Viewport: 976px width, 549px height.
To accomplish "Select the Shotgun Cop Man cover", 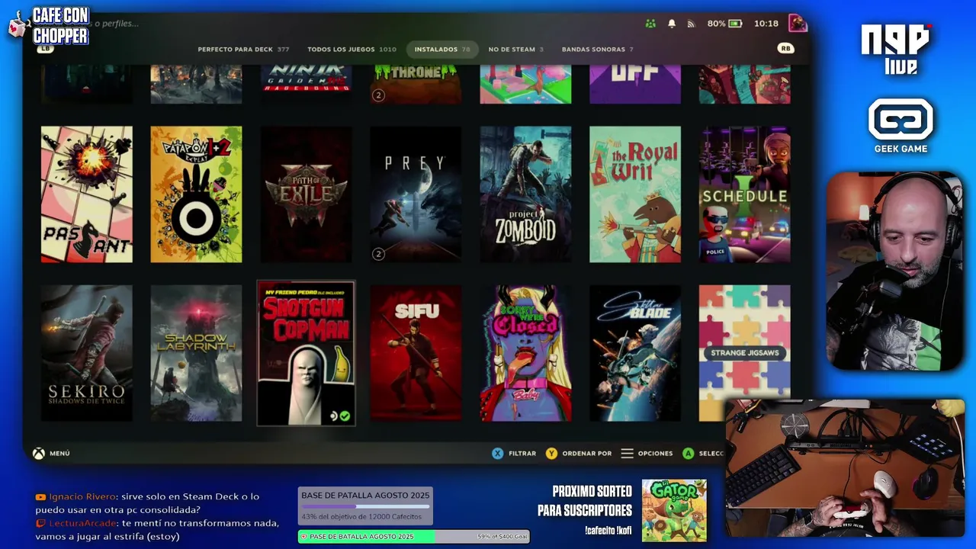I will pos(306,353).
